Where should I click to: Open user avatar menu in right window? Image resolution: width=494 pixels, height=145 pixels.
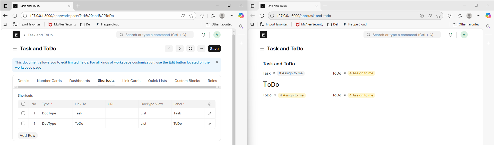[464, 35]
